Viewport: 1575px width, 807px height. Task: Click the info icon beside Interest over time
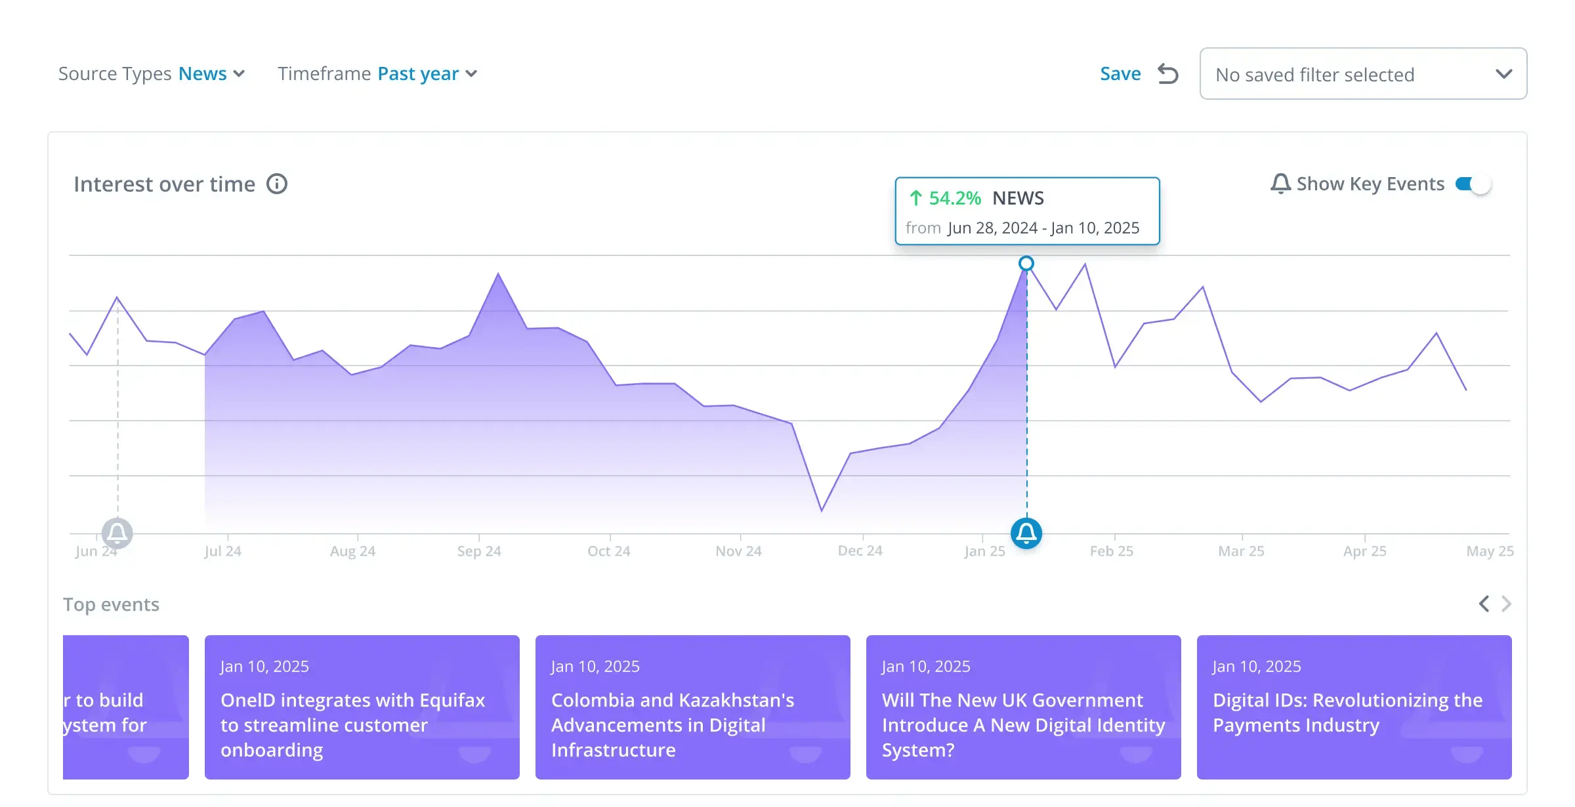[x=277, y=184]
